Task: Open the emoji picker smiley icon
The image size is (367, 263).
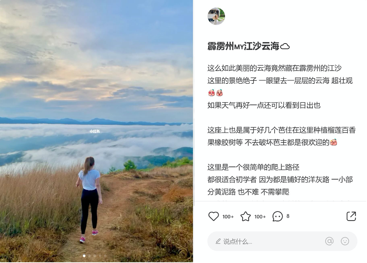Action: click(345, 241)
